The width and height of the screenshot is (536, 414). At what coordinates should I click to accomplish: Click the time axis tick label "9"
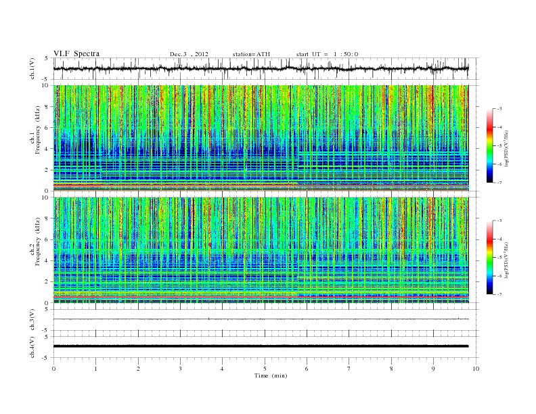pyautogui.click(x=433, y=369)
